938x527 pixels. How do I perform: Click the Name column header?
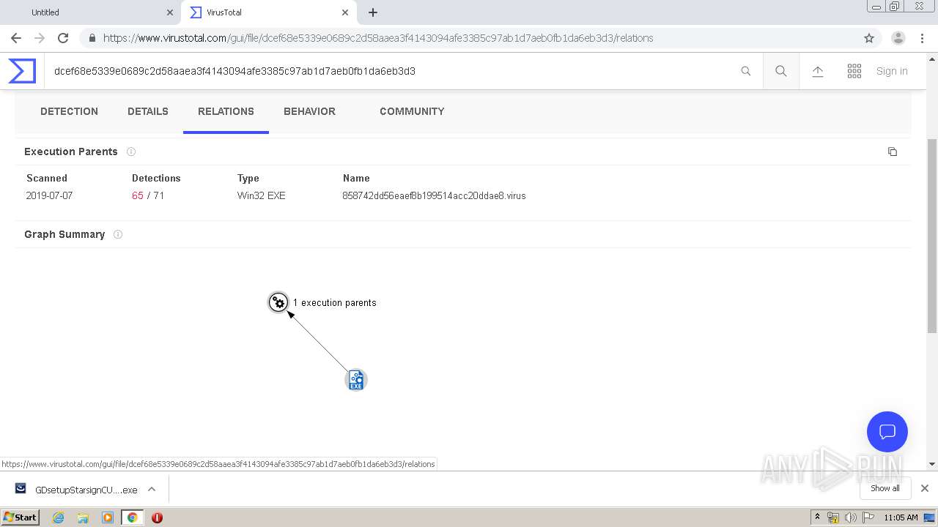click(x=356, y=178)
